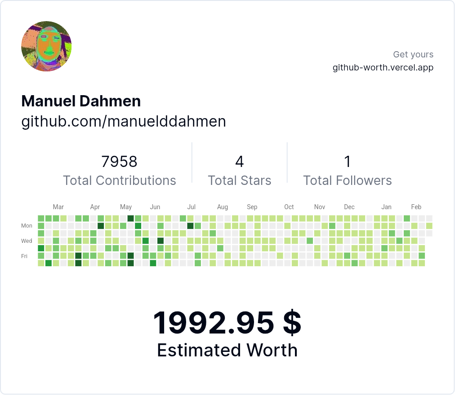Image resolution: width=455 pixels, height=395 pixels.
Task: Click the Total Stars label
Action: point(239,180)
